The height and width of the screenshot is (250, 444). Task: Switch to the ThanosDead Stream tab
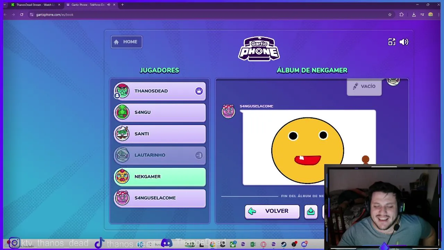click(x=35, y=5)
